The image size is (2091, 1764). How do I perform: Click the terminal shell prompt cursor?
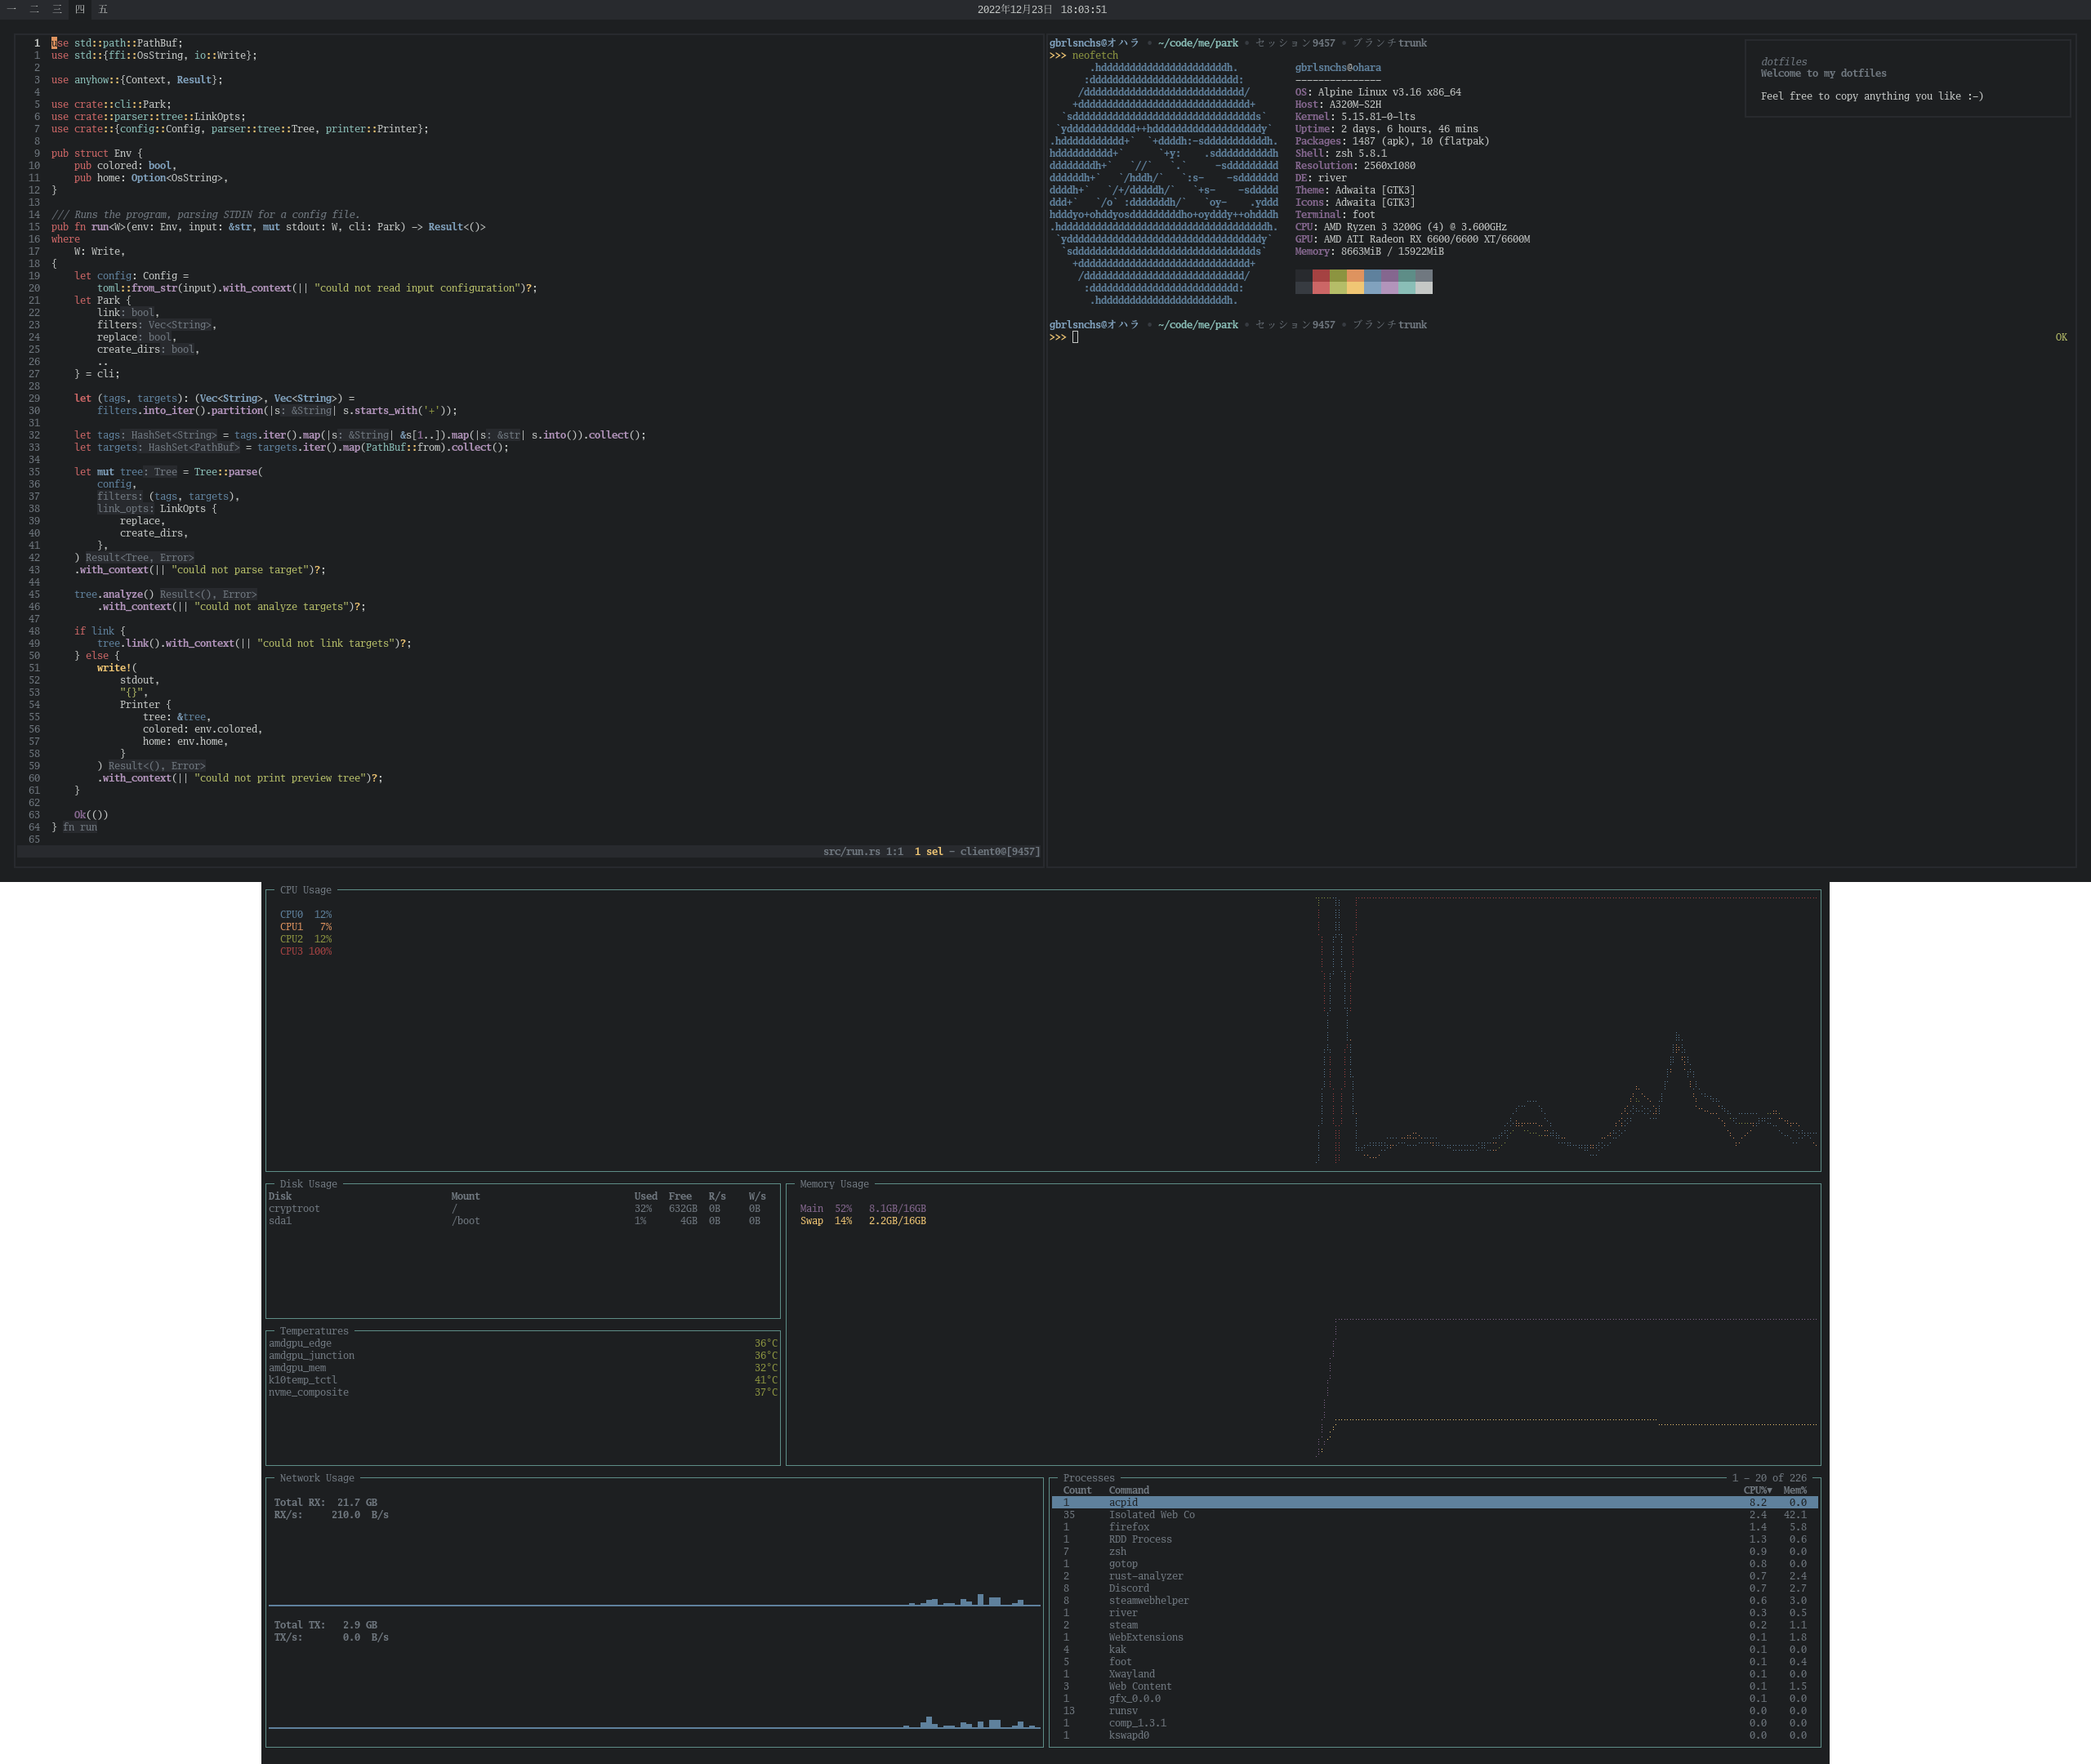(1075, 337)
